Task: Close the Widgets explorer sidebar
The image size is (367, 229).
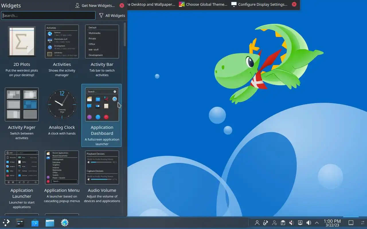Action: point(122,5)
